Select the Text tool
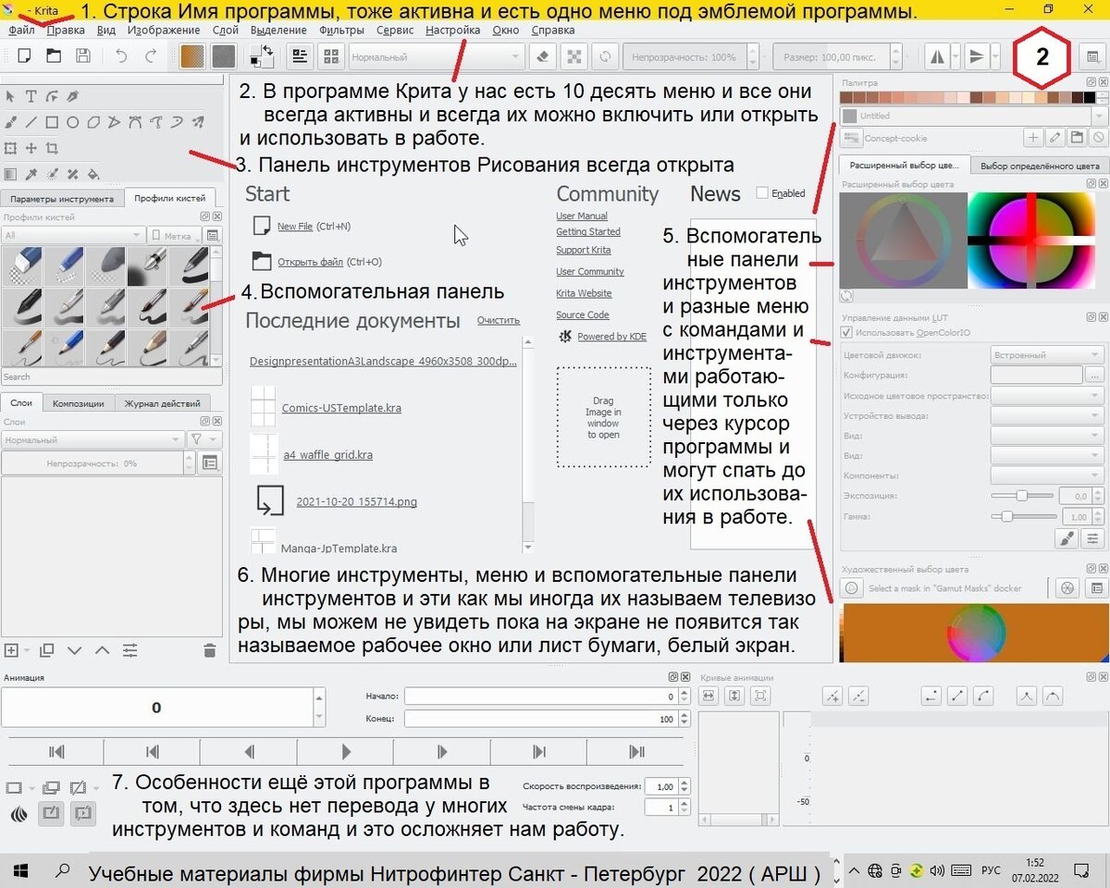 click(31, 96)
